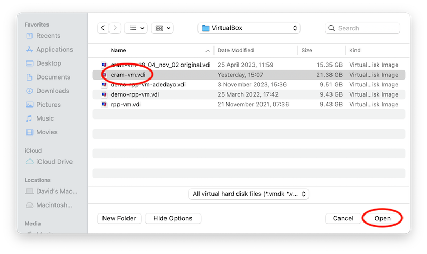Viewport: 427px width, 254px height.
Task: Click the iCloud Drive cloud icon
Action: coord(29,162)
